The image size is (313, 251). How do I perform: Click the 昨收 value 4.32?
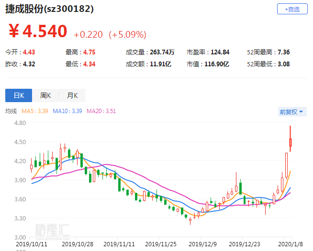(x=29, y=64)
